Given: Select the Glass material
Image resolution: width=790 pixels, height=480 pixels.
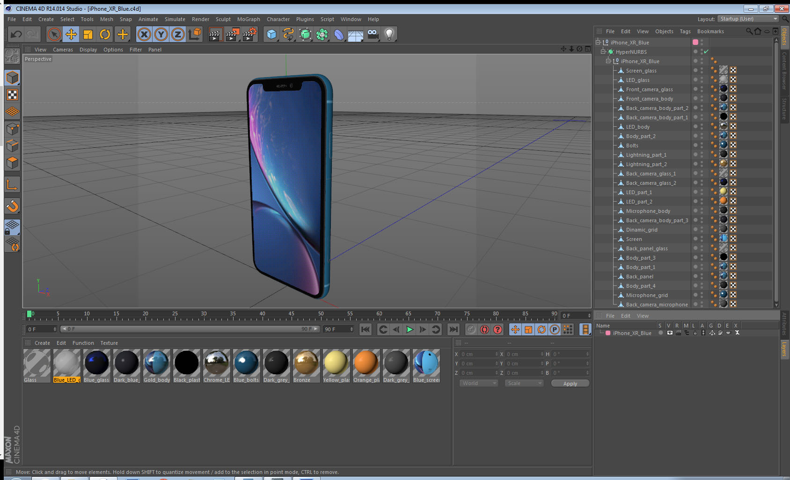Looking at the screenshot, I should tap(37, 366).
